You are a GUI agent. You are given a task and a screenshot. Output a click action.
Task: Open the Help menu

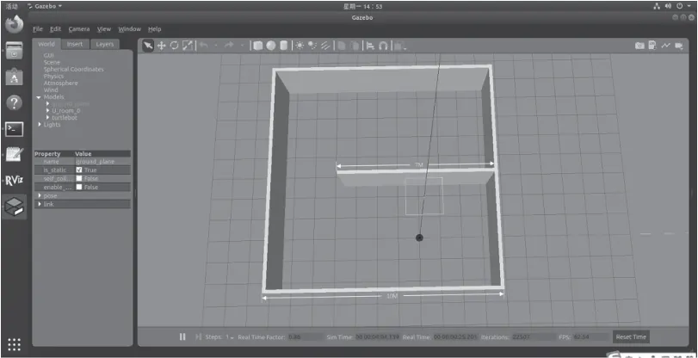tap(154, 29)
